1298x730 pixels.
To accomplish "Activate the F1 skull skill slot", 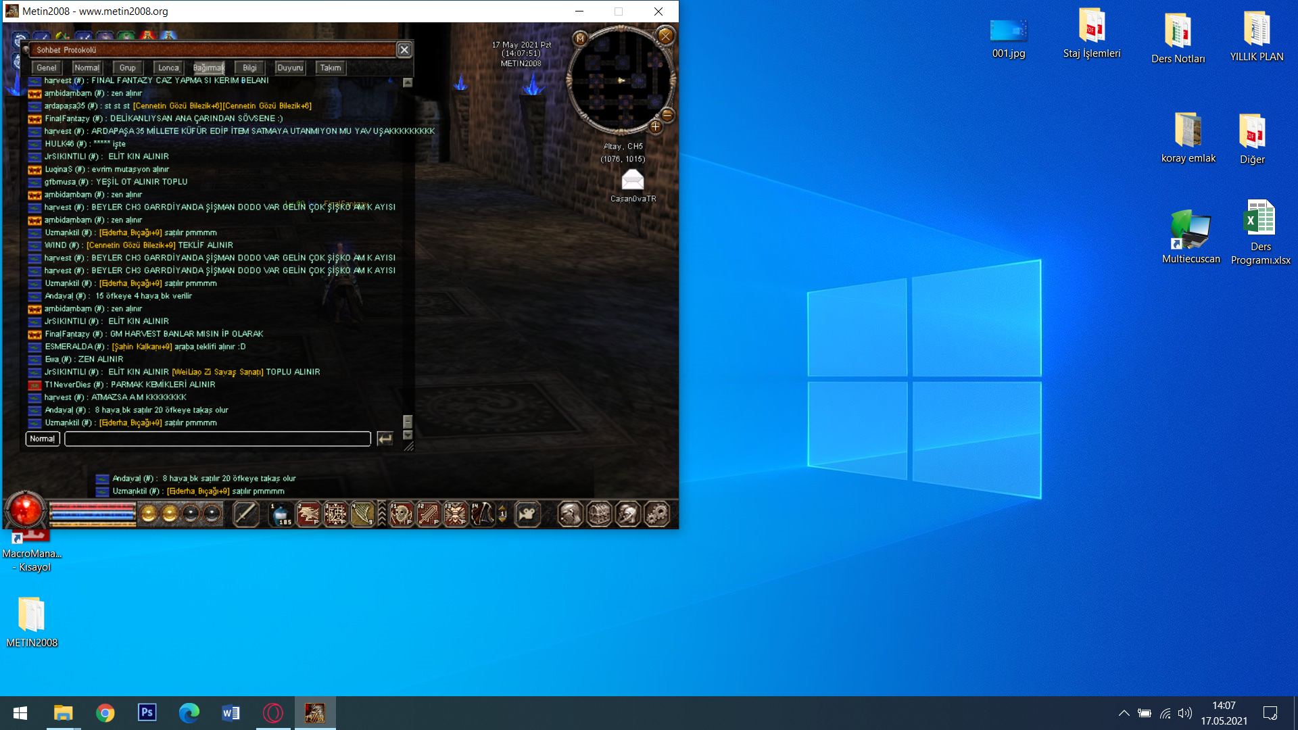I will [x=402, y=514].
